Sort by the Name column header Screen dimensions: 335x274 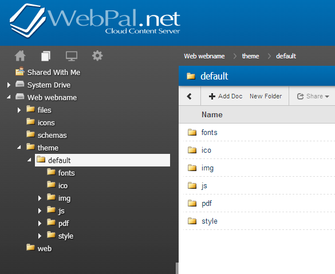tap(212, 114)
